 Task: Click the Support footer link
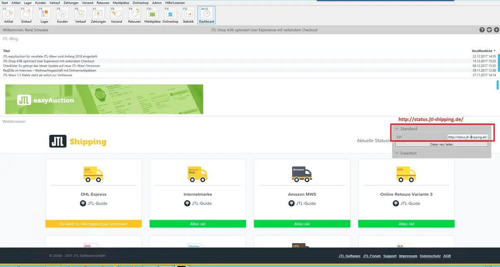(x=390, y=256)
